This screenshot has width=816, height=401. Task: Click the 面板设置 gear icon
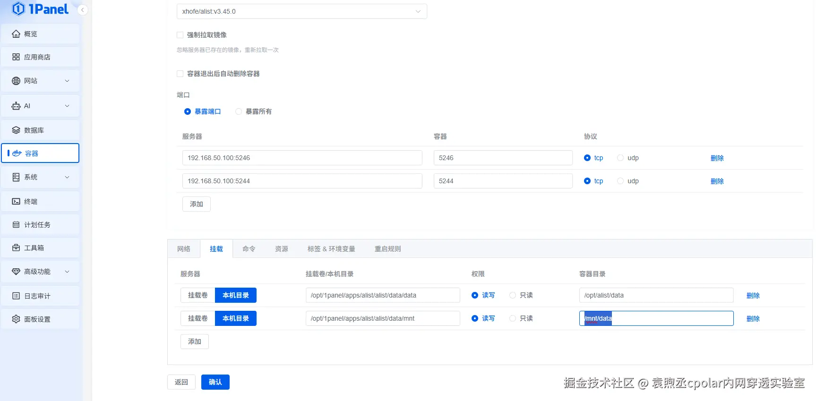click(16, 319)
